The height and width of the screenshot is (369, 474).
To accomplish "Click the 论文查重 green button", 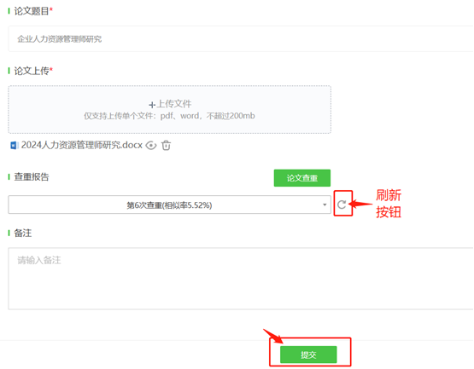I will tap(302, 178).
